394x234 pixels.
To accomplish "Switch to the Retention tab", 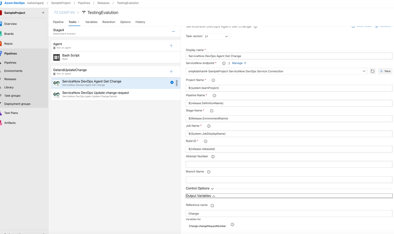I will tap(109, 22).
